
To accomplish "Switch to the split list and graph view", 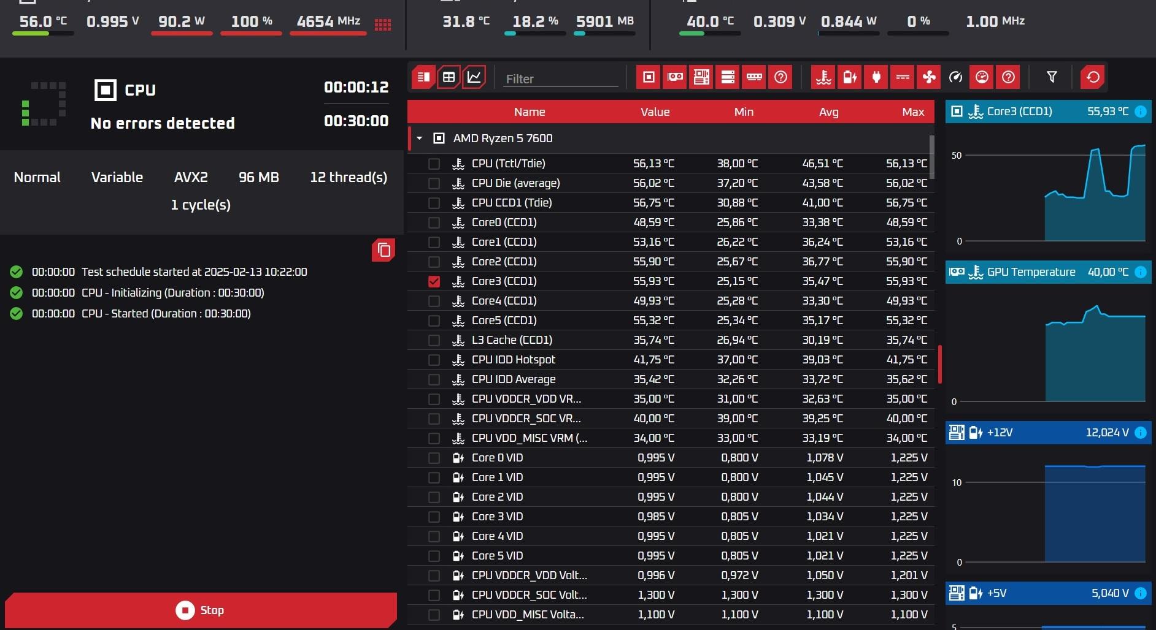I will coord(423,77).
